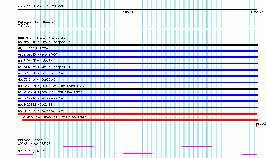The image size is (266, 158).
Task: Click the small red esv361 variant glyph
Action: click(257, 126)
